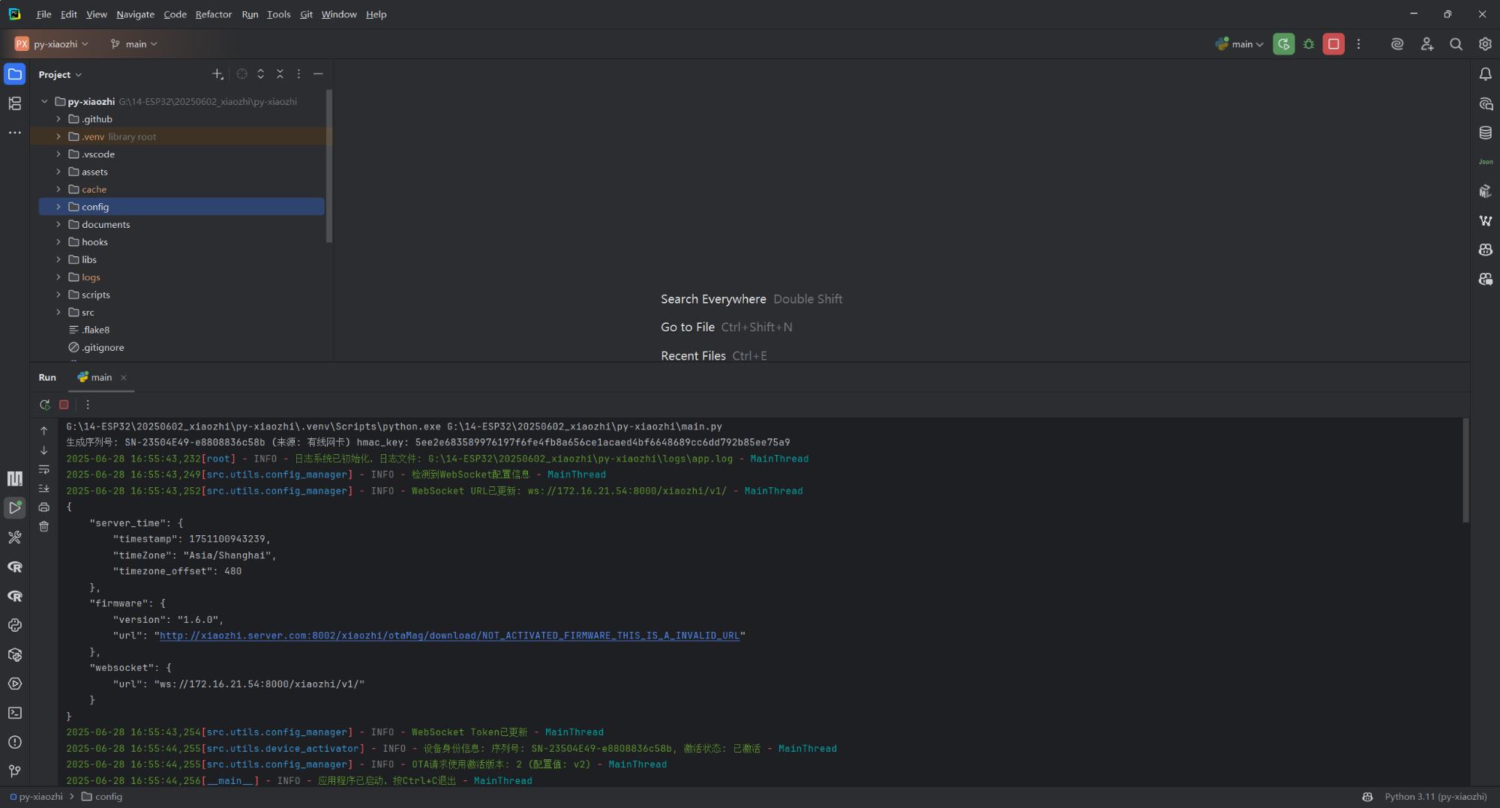The width and height of the screenshot is (1500, 808).
Task: Toggle the Project tool window button
Action: coord(14,74)
